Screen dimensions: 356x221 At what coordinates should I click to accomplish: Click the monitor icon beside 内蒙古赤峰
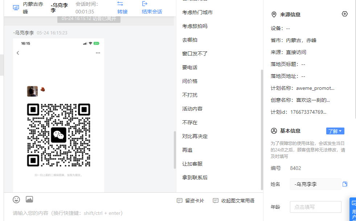tap(16, 8)
